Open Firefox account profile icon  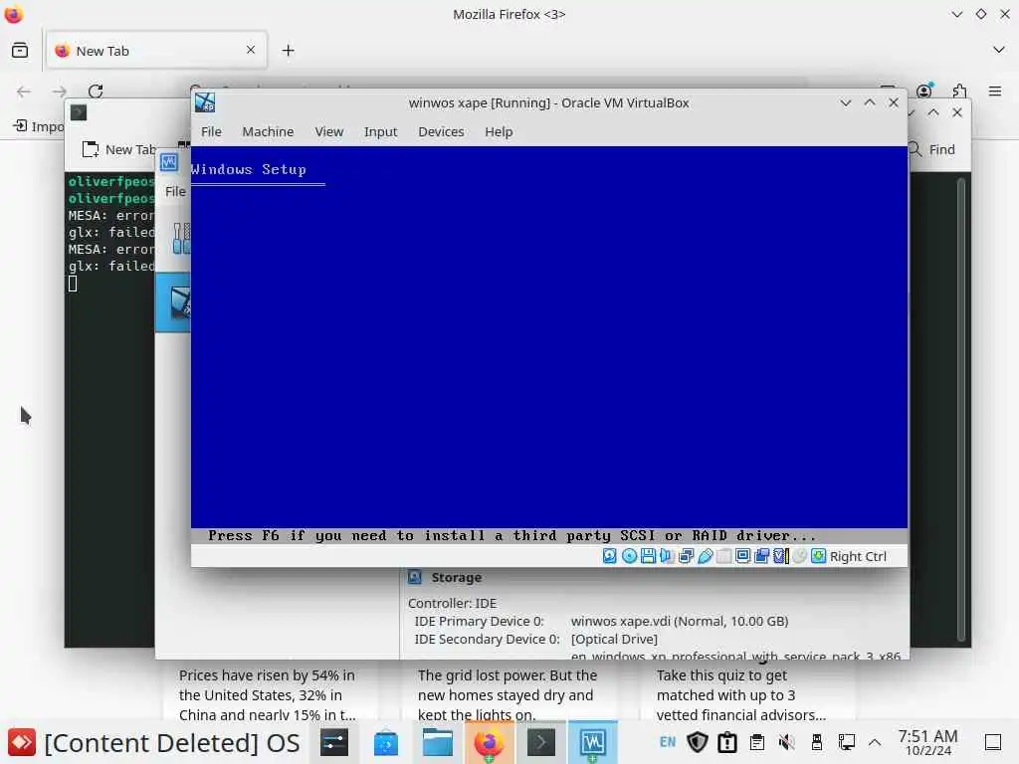[924, 91]
